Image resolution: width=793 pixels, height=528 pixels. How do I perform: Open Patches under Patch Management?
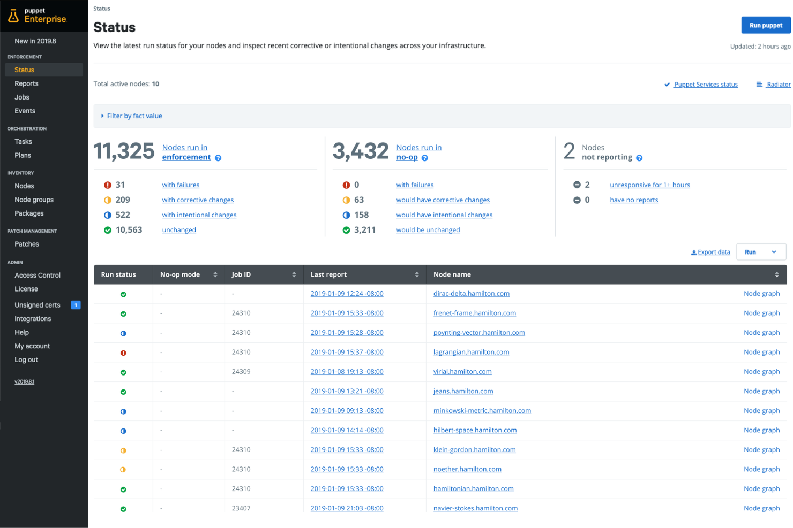point(26,244)
